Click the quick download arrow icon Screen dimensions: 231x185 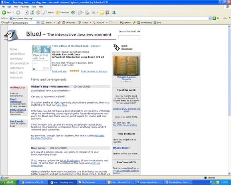coord(116,47)
